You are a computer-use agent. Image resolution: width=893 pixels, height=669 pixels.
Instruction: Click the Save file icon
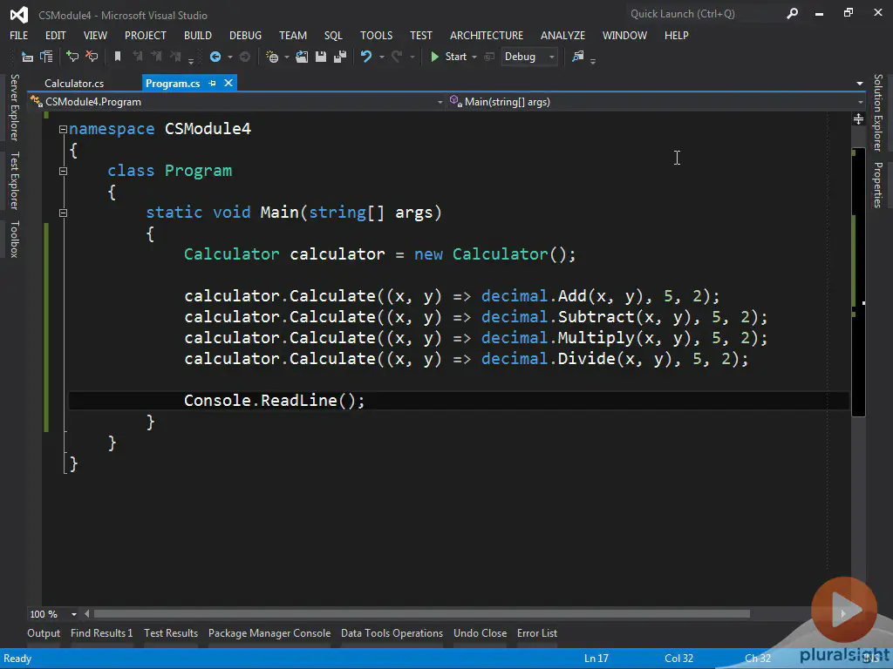(x=321, y=57)
